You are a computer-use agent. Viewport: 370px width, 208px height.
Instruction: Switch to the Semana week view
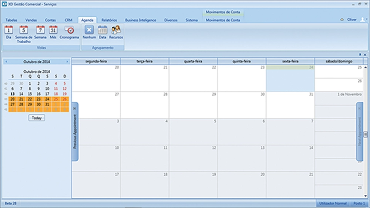[x=40, y=32]
